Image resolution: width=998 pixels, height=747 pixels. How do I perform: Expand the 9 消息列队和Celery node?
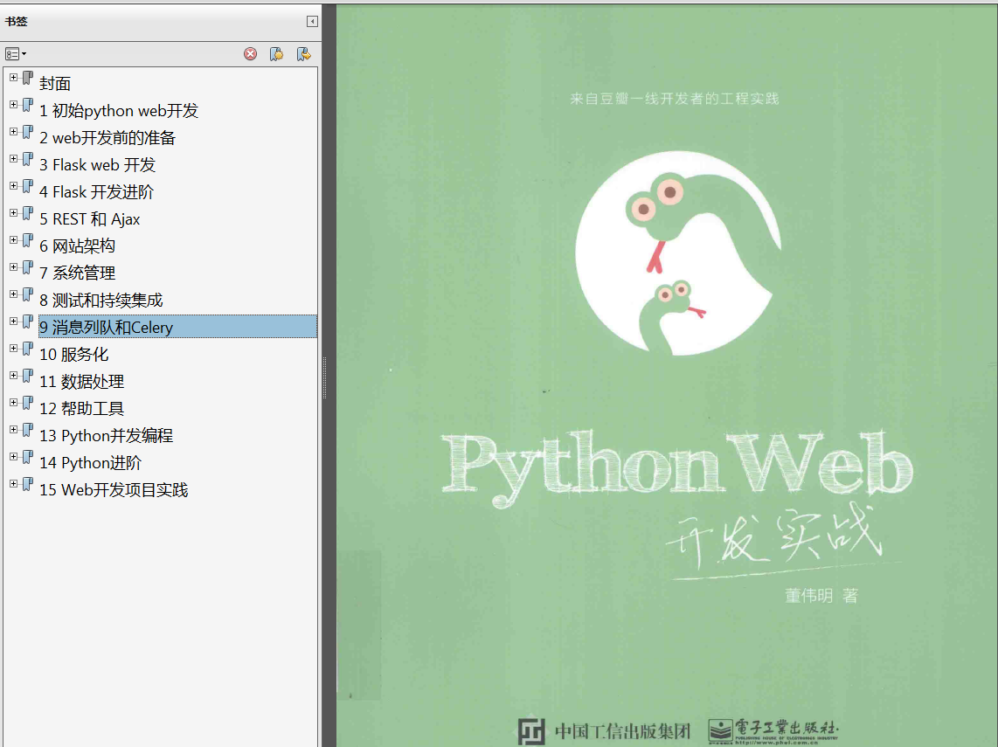point(13,322)
